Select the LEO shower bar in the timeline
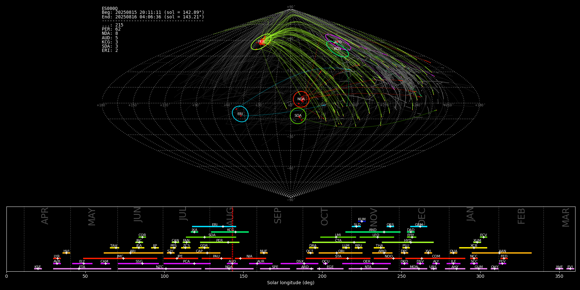Screen dimensions: 580x290 (x=377, y=237)
